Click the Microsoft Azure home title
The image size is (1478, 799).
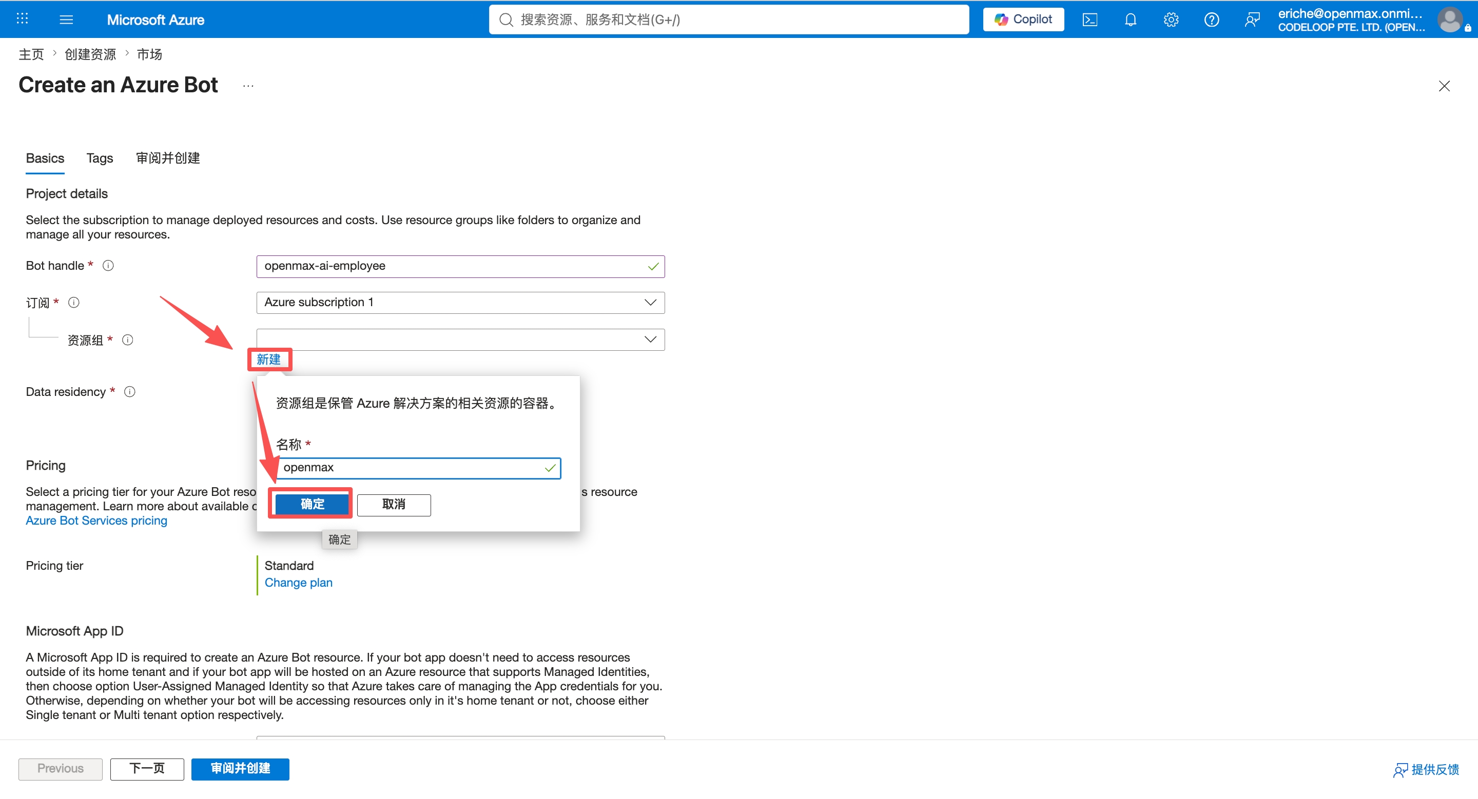click(x=155, y=19)
